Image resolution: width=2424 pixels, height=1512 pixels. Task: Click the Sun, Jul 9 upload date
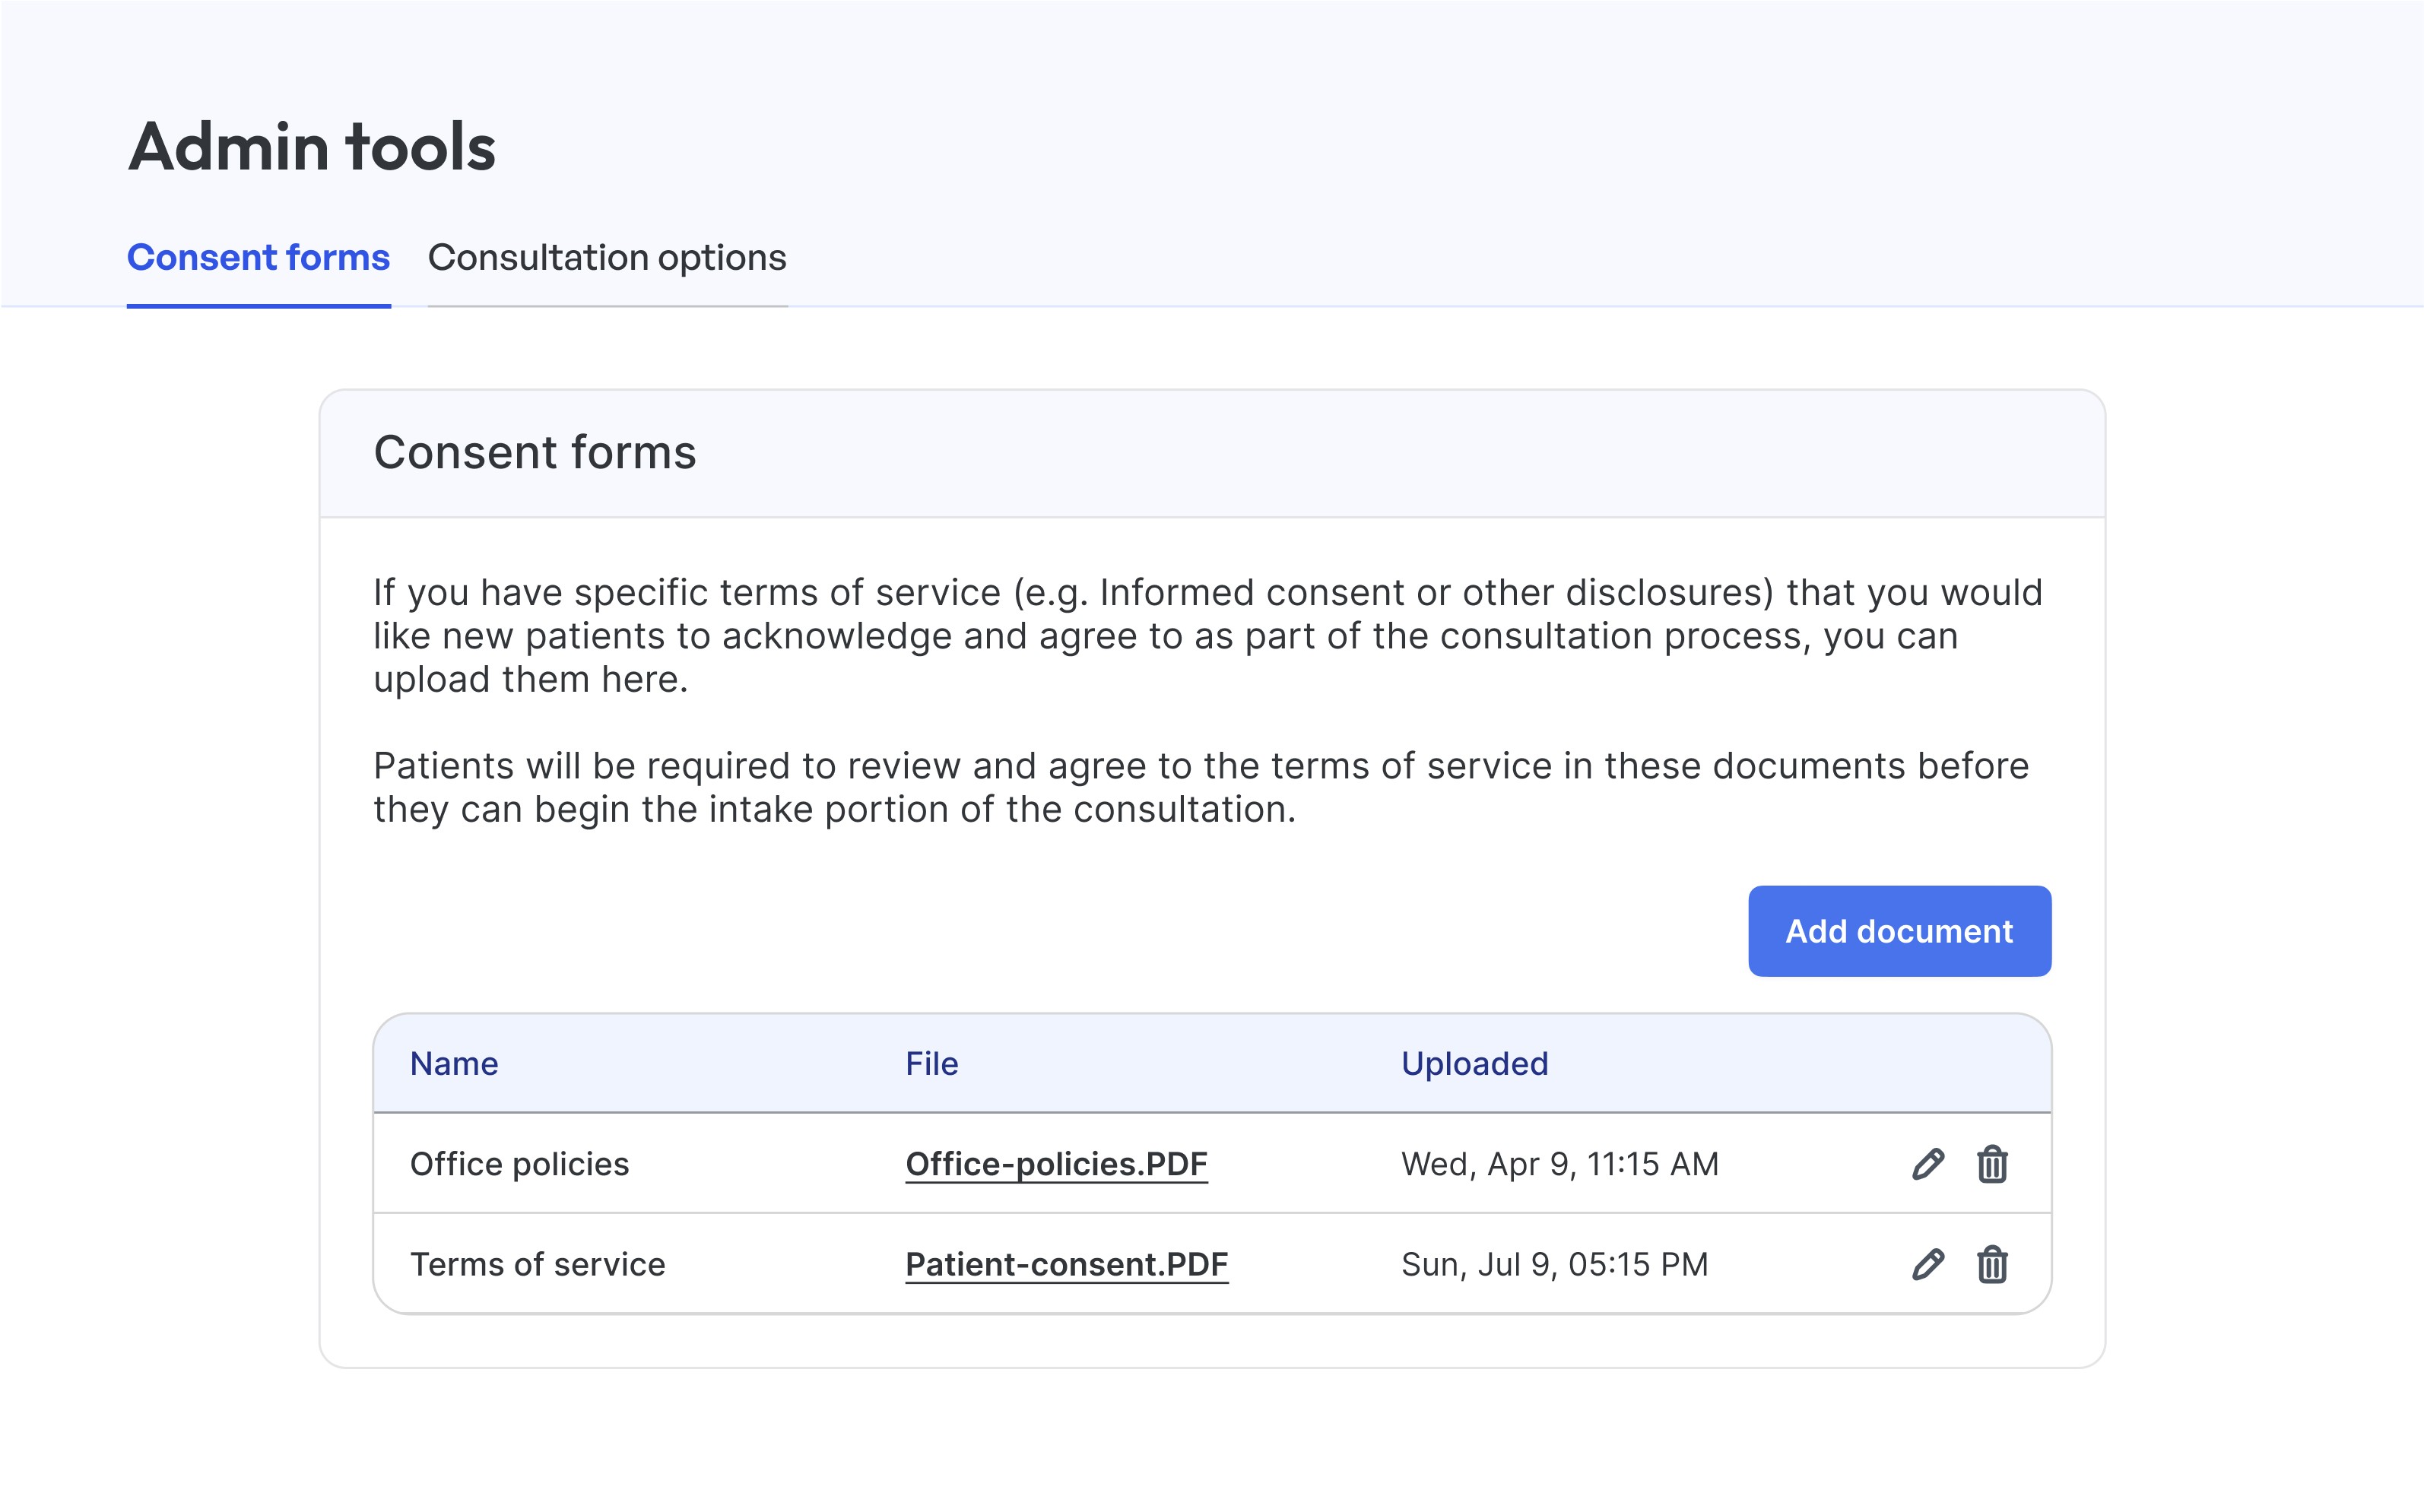click(x=1554, y=1264)
